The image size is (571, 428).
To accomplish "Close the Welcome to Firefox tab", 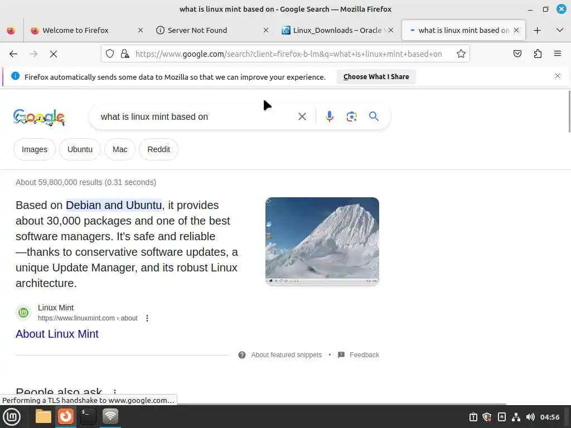I will coord(140,30).
